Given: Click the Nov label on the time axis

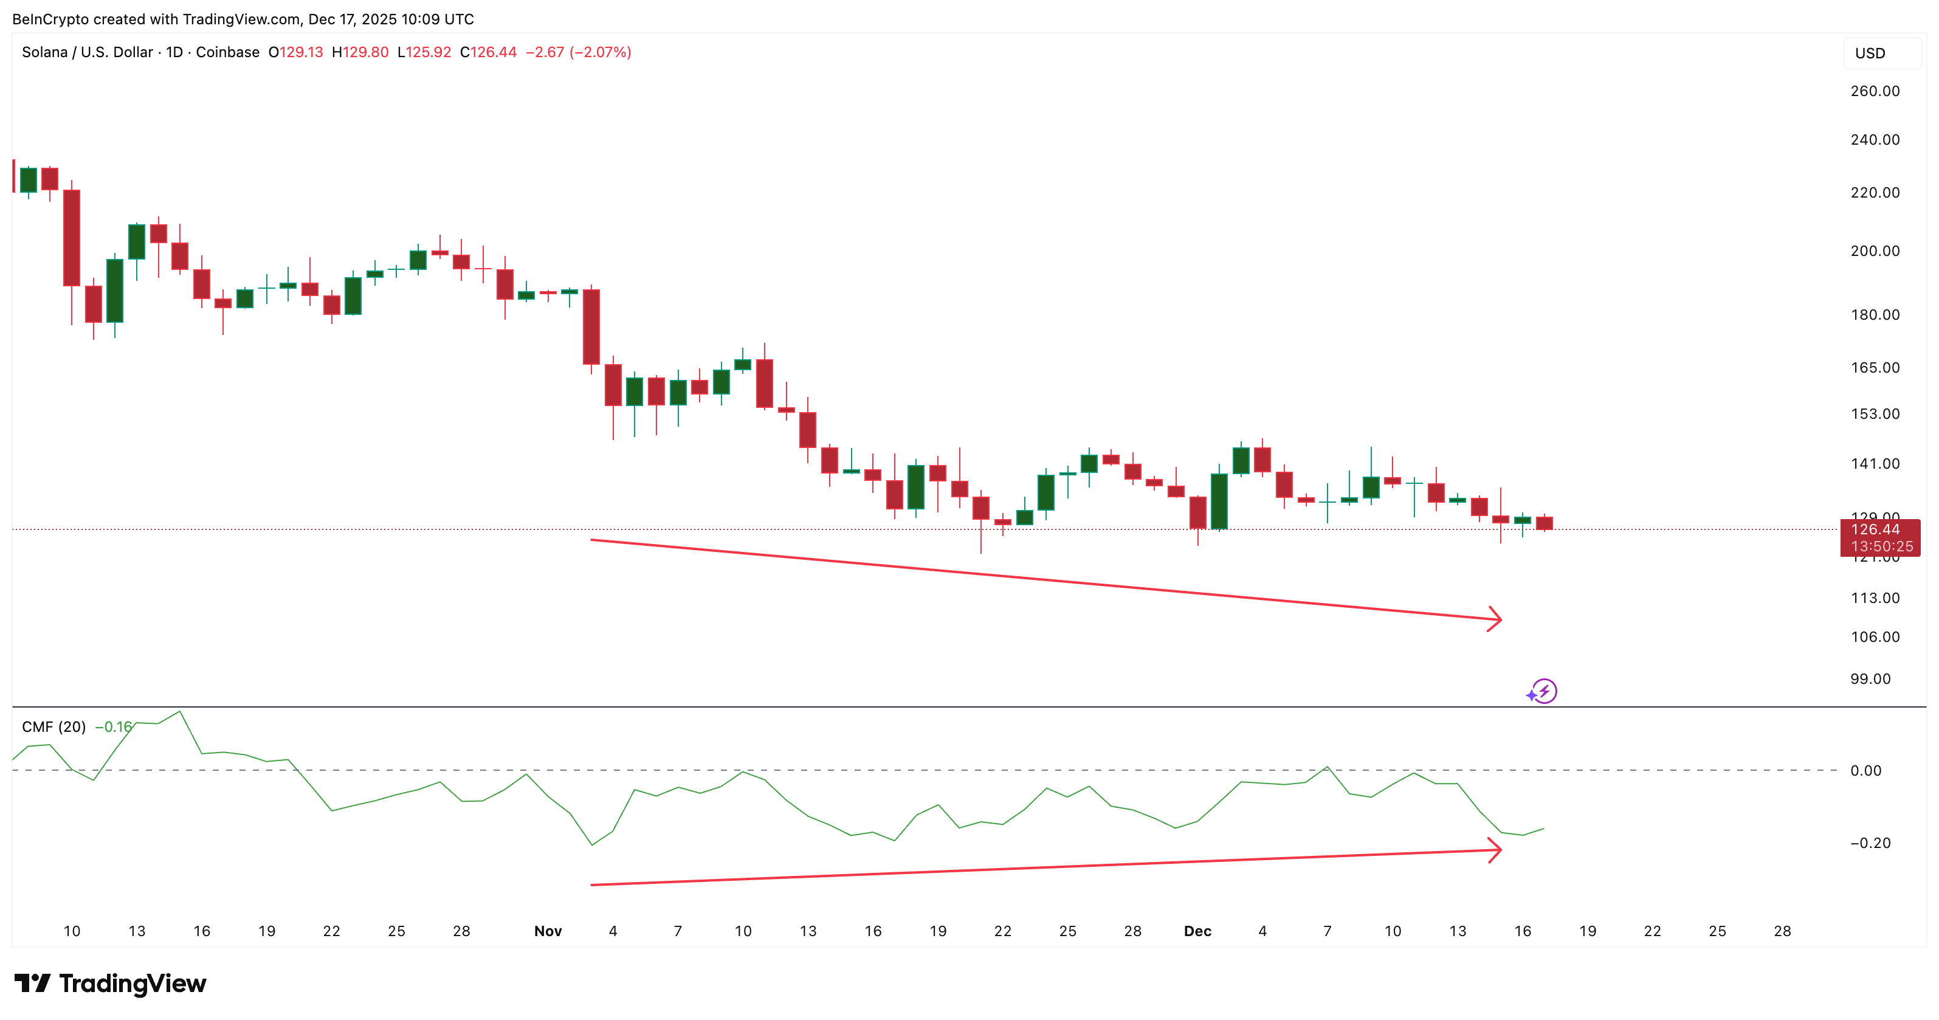Looking at the screenshot, I should coord(548,931).
